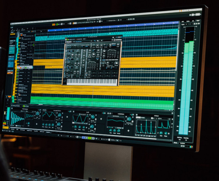Select the highlighted grey track in the track list

(25, 67)
